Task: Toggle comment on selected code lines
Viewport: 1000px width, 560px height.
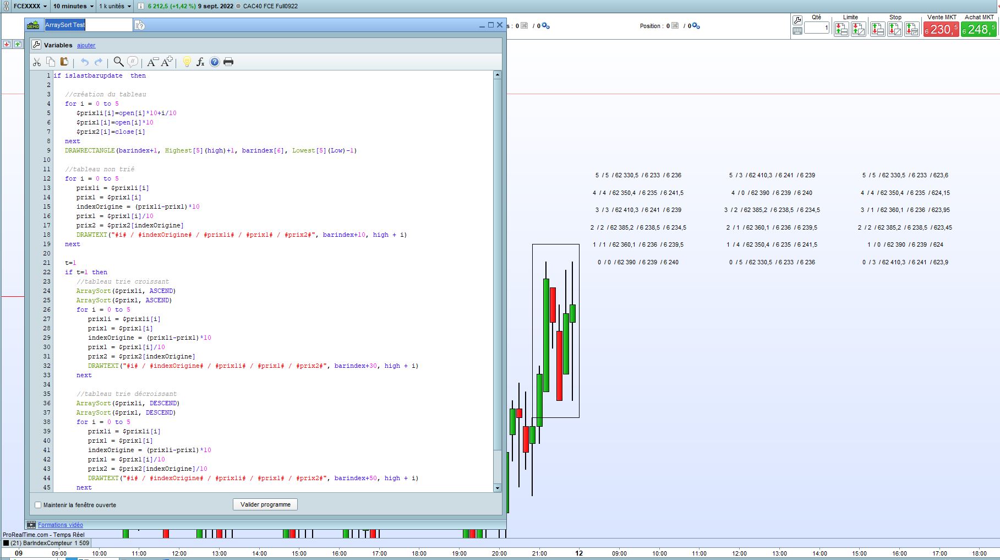Action: pyautogui.click(x=133, y=62)
